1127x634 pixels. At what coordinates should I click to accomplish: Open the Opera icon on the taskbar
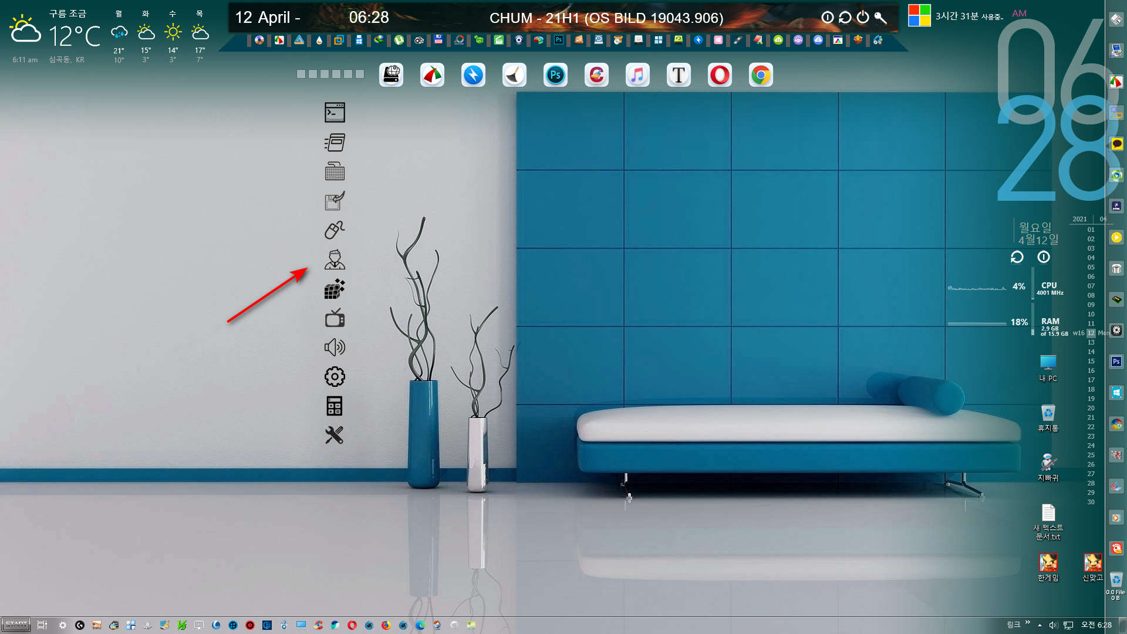[352, 625]
